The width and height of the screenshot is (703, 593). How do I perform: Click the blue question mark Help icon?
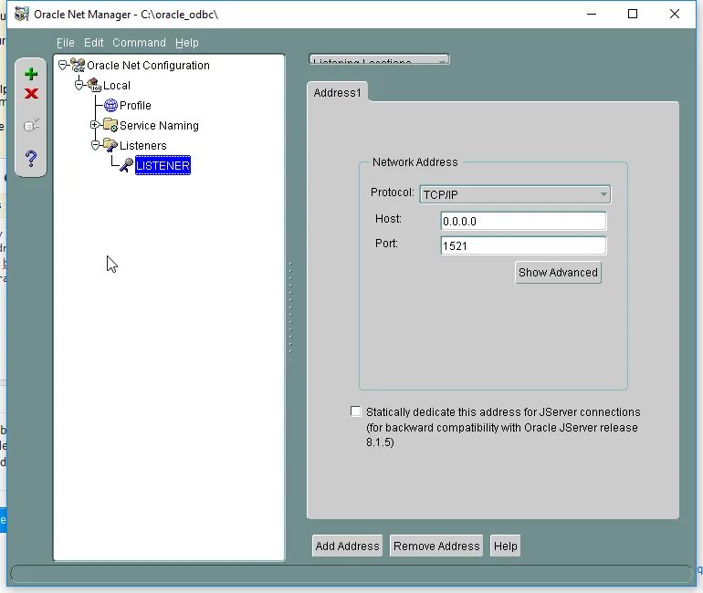(x=31, y=158)
